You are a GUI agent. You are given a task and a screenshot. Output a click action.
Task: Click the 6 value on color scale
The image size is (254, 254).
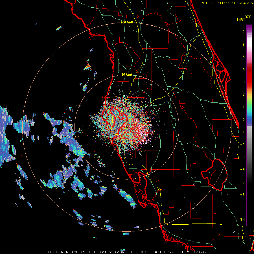(244, 44)
